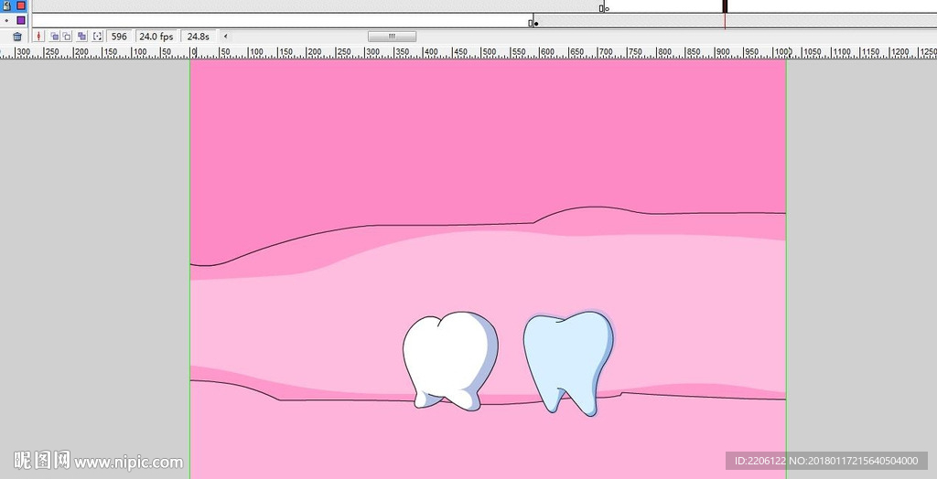Enable edit multiple frames button
This screenshot has width=937, height=479.
(x=81, y=37)
